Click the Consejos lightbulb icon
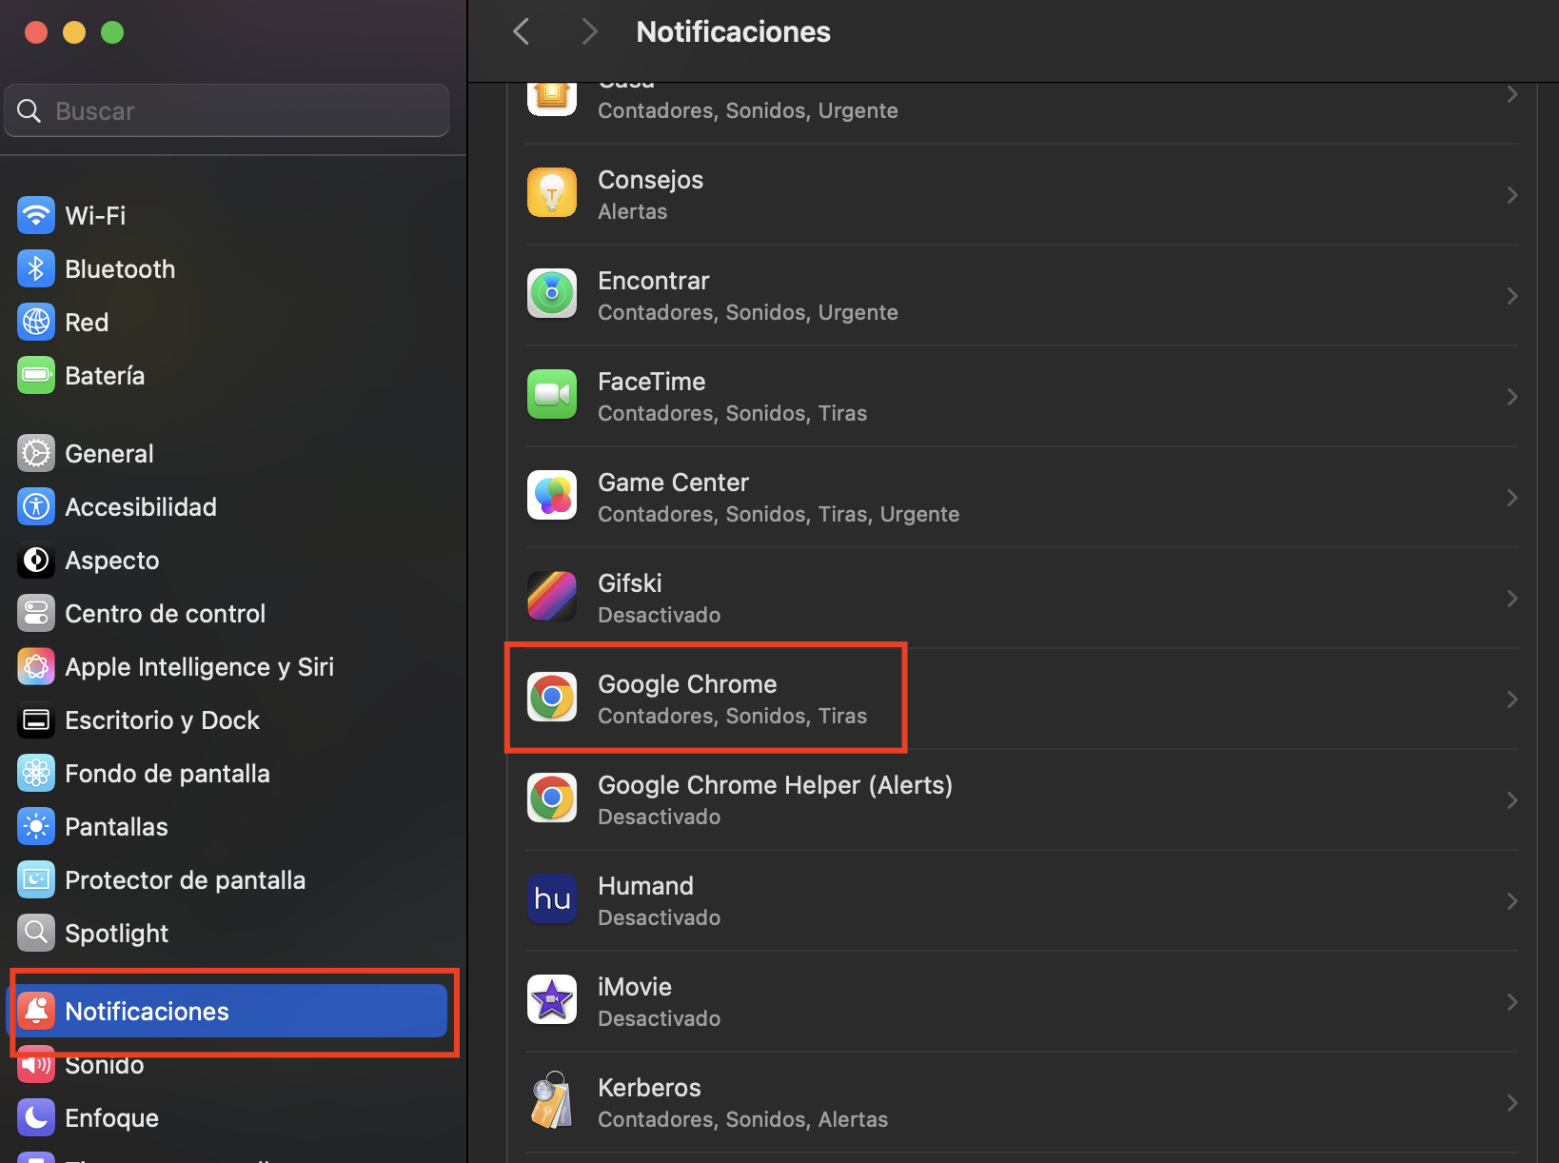 tap(552, 193)
